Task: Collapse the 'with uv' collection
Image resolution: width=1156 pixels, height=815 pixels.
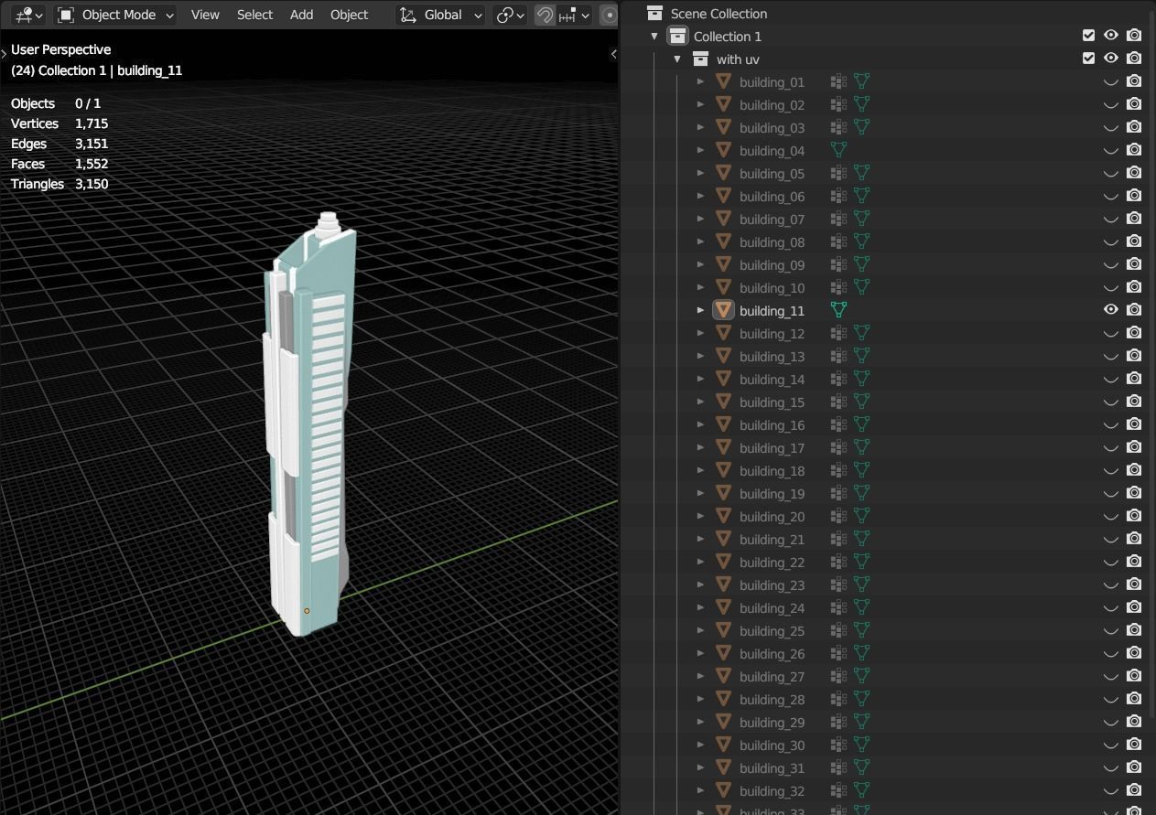Action: point(677,59)
